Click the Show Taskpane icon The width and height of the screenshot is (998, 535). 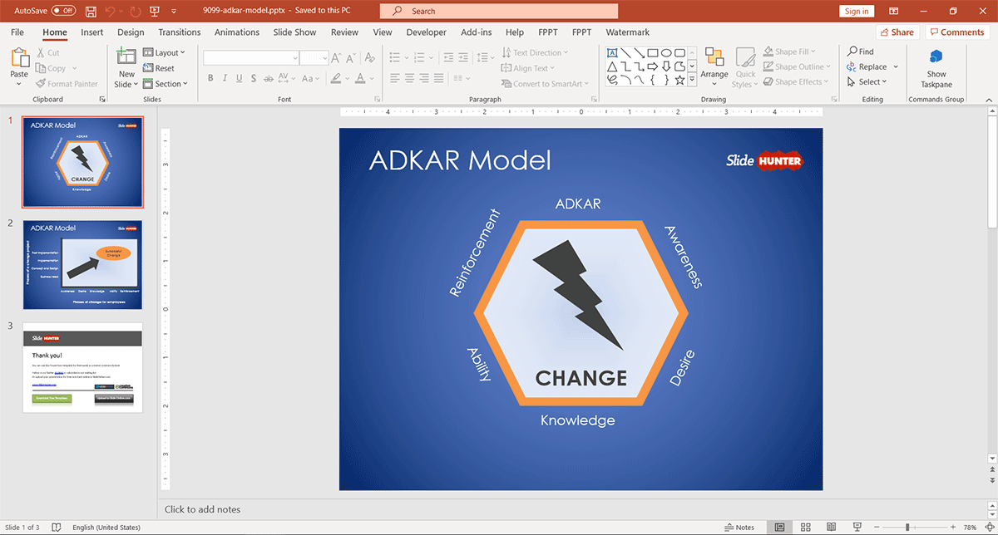(x=936, y=67)
